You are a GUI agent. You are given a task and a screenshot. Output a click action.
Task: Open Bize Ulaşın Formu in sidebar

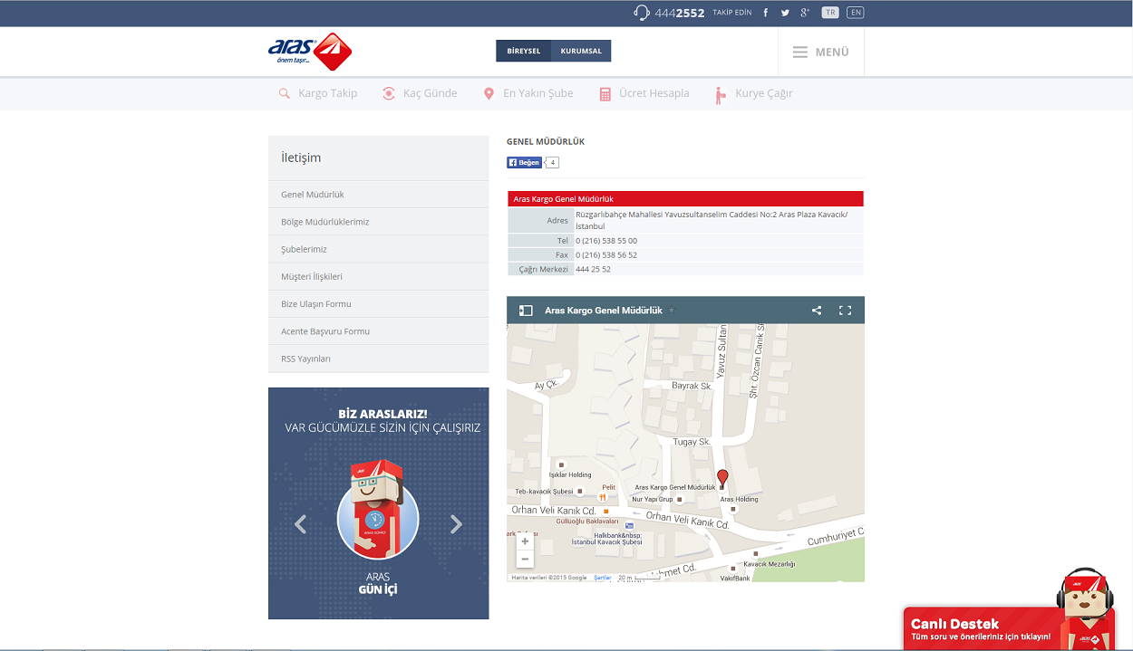coord(378,304)
